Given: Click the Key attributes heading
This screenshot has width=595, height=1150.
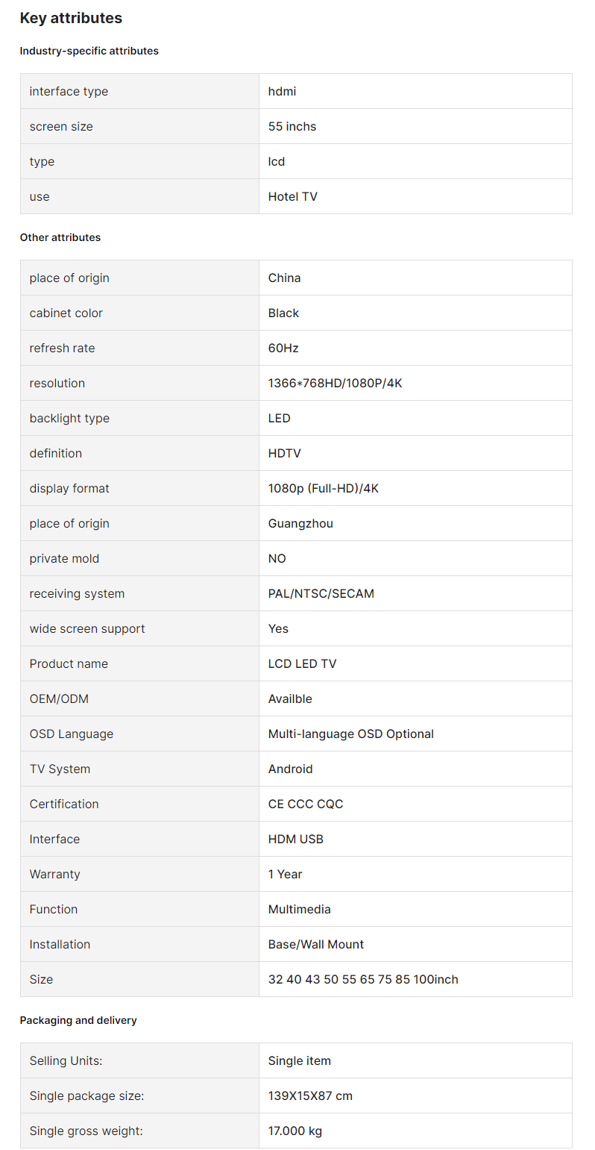Looking at the screenshot, I should click(x=71, y=18).
